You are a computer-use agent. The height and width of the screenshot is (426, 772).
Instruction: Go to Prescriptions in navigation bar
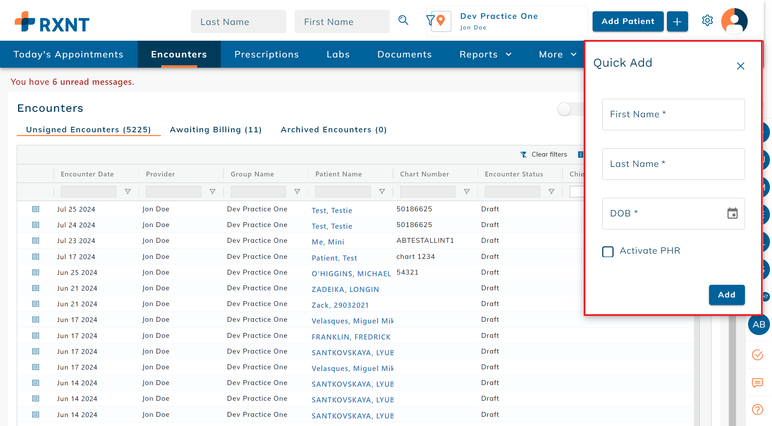pos(267,54)
